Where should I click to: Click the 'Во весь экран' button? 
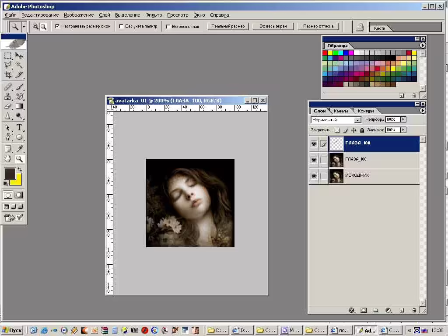[x=273, y=26]
